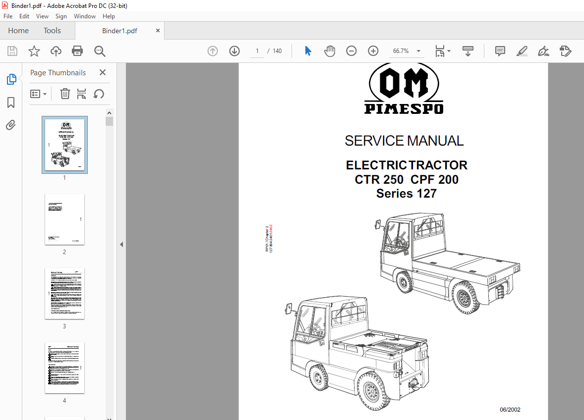Click the read mode keyboard-arrow icon

pos(468,51)
